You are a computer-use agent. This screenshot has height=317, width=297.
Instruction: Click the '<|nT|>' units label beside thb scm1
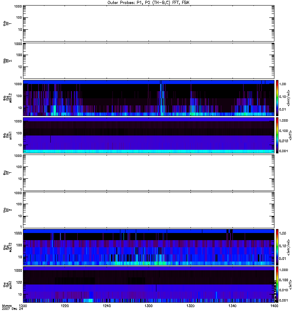click(290, 136)
